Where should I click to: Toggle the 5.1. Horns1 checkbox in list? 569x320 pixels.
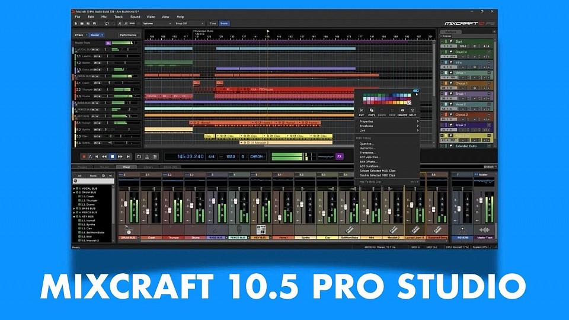(79, 220)
